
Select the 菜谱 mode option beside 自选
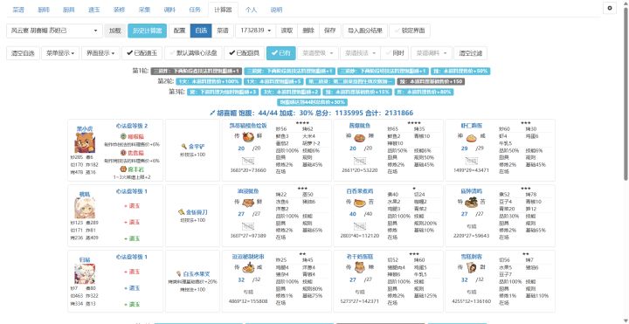click(x=223, y=31)
